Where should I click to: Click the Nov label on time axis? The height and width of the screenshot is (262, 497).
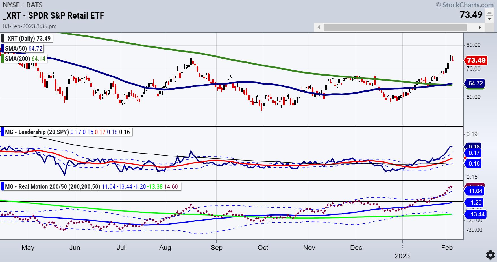tap(309, 248)
